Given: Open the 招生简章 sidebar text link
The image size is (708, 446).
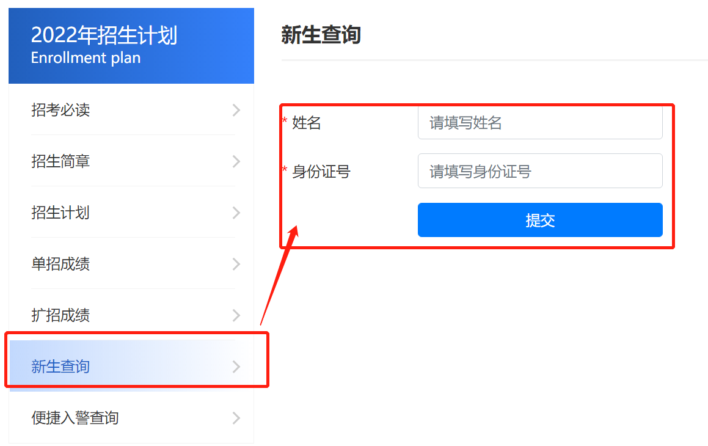Looking at the screenshot, I should coord(60,161).
